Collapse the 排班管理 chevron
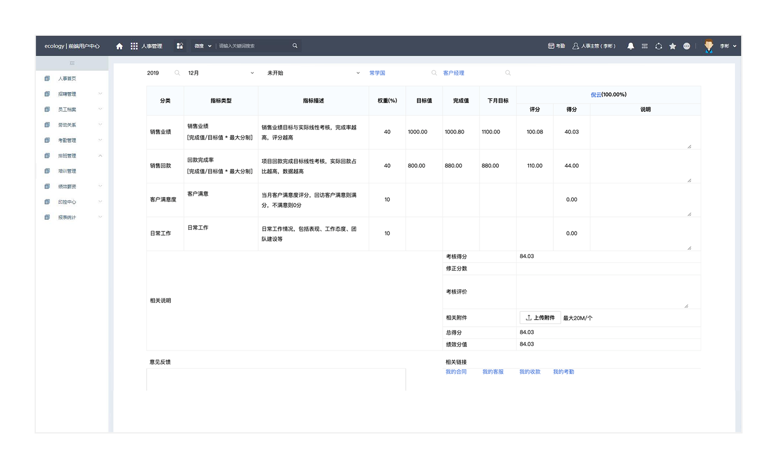The image size is (777, 468). [x=100, y=155]
